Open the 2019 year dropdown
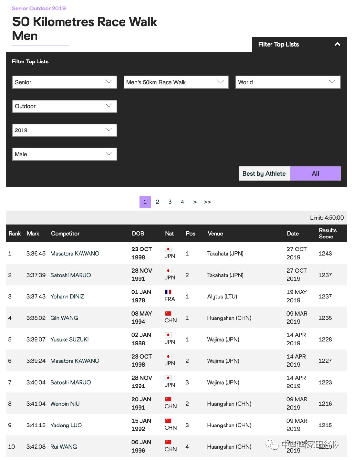The image size is (352, 460). coord(65,130)
